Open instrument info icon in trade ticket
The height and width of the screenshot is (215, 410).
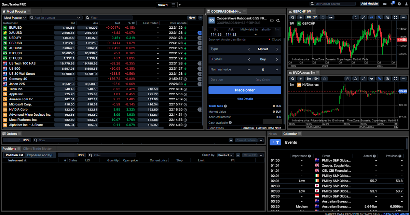point(272,20)
